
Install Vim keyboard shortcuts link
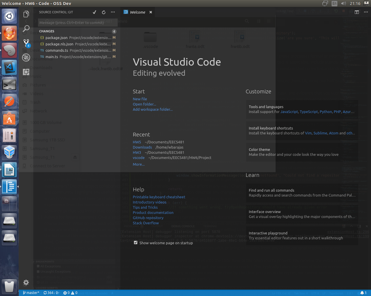click(x=308, y=133)
